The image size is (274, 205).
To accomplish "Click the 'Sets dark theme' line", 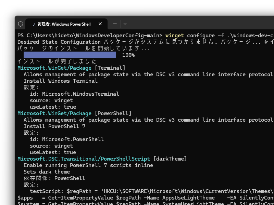I will coord(47,172).
